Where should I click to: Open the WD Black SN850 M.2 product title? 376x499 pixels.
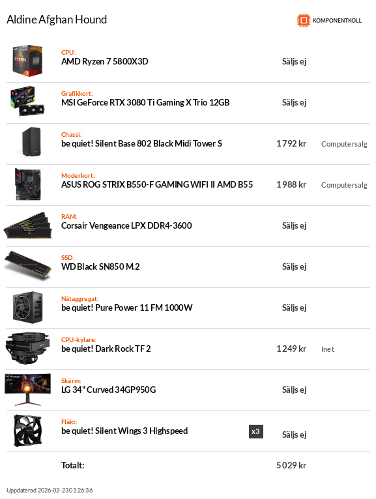click(x=100, y=266)
